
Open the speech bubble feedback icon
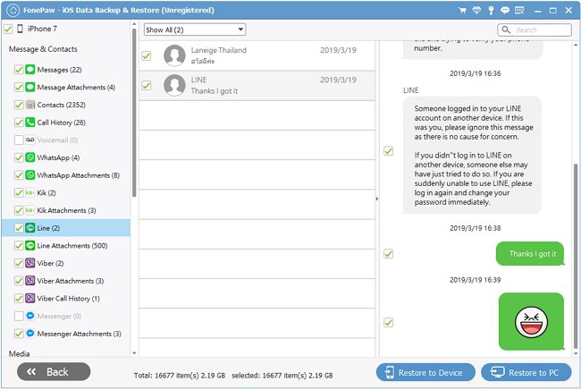(x=505, y=11)
